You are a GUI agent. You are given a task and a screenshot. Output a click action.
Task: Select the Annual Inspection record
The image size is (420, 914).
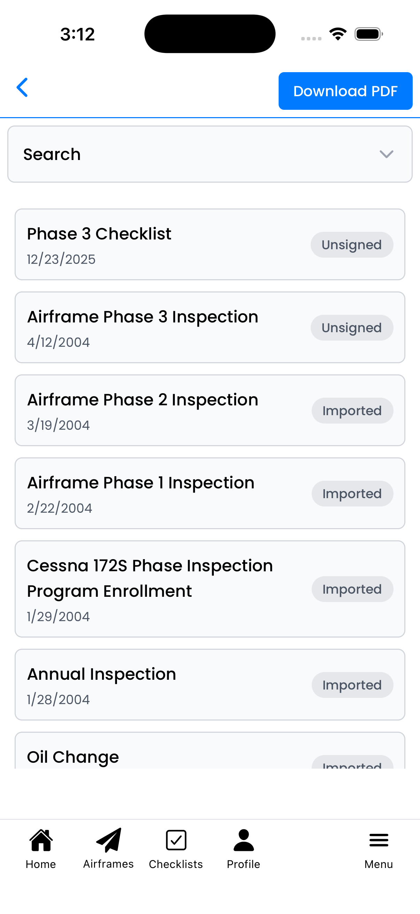point(160,685)
